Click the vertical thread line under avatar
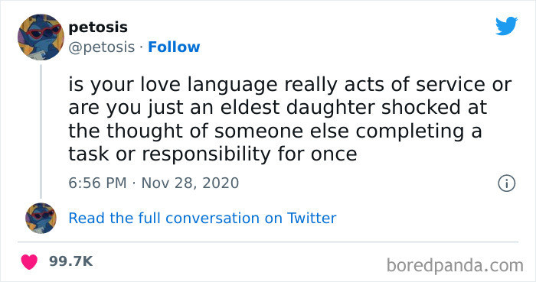 click(x=41, y=131)
